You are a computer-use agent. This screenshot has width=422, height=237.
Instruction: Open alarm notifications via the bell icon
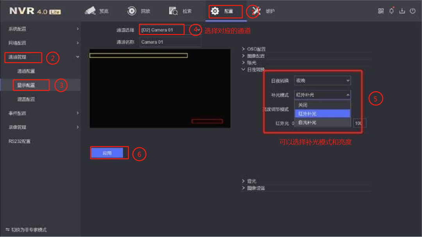tap(392, 11)
